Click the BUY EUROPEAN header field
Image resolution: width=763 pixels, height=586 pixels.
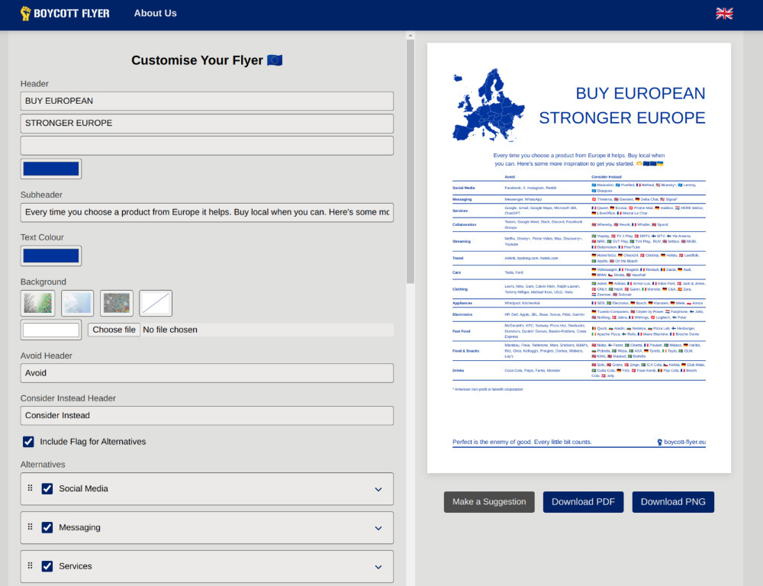pyautogui.click(x=207, y=101)
